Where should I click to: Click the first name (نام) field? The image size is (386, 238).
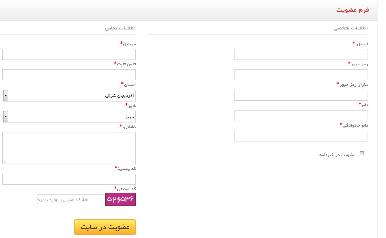(x=301, y=116)
